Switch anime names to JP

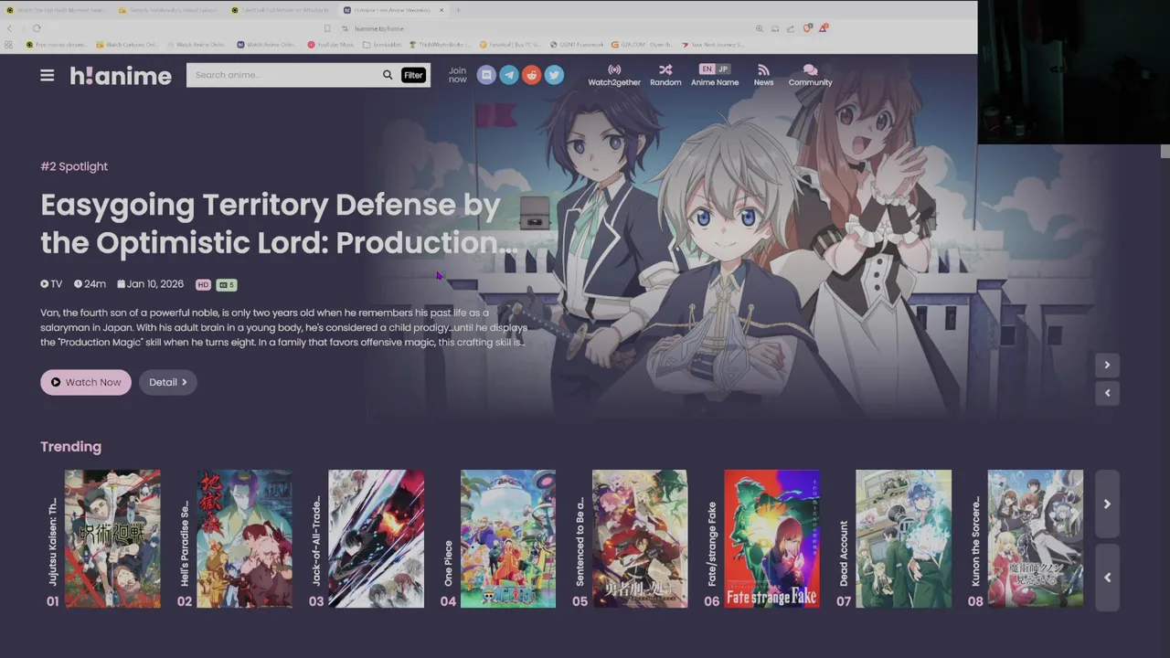pyautogui.click(x=723, y=69)
